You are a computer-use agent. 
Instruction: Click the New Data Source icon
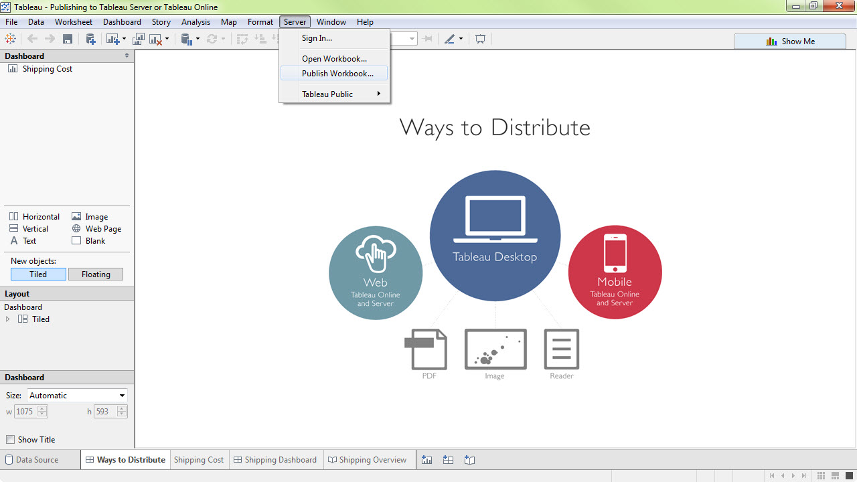(90, 39)
